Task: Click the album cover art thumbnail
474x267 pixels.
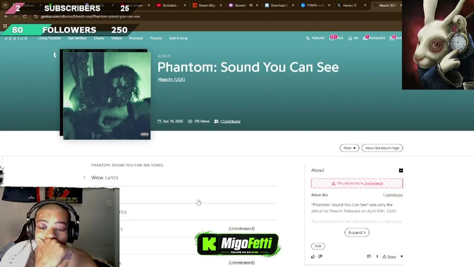Action: 107,95
